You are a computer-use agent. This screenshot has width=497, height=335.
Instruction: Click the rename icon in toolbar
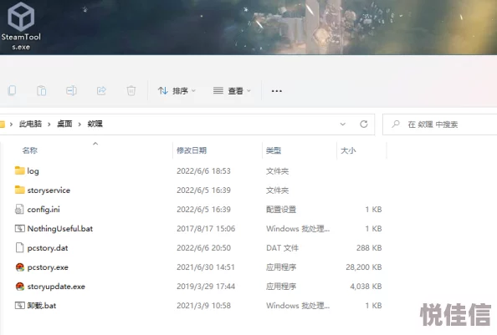(71, 91)
